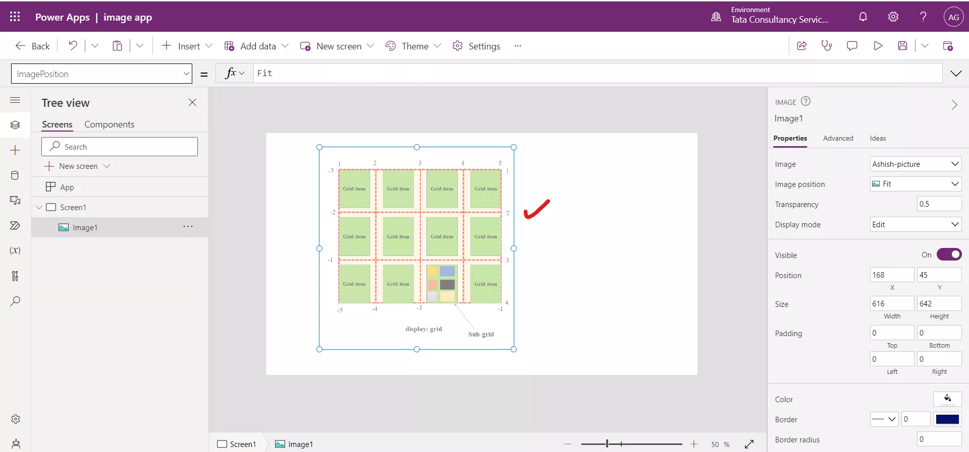Open the fx function dropdown

pos(235,73)
